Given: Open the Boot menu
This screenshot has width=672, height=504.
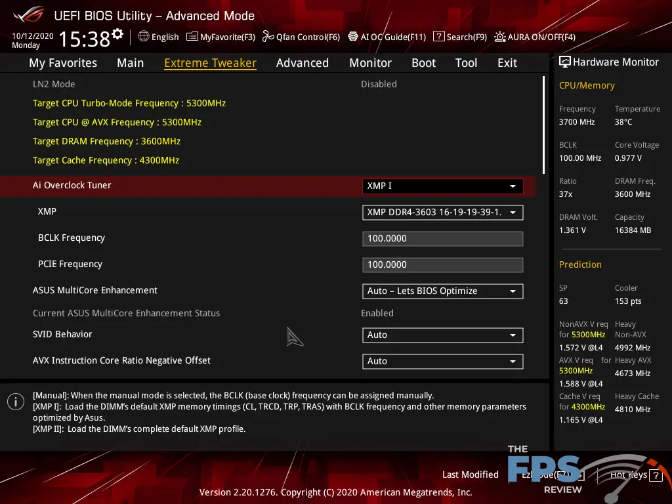Looking at the screenshot, I should tap(423, 62).
